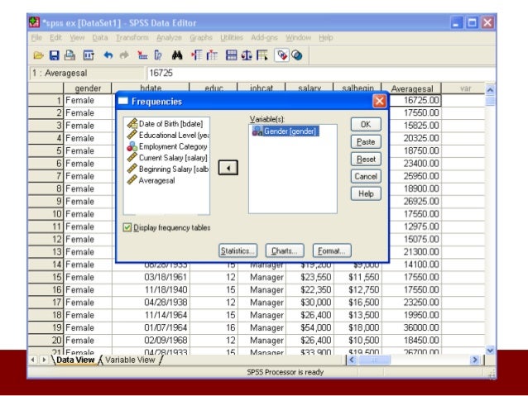Viewport: 528px width, 396px height.
Task: Move the variable back with the arrow button
Action: [x=228, y=168]
